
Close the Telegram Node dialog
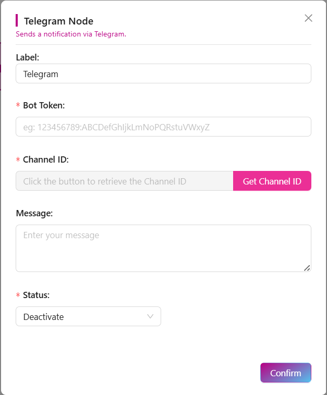point(308,18)
